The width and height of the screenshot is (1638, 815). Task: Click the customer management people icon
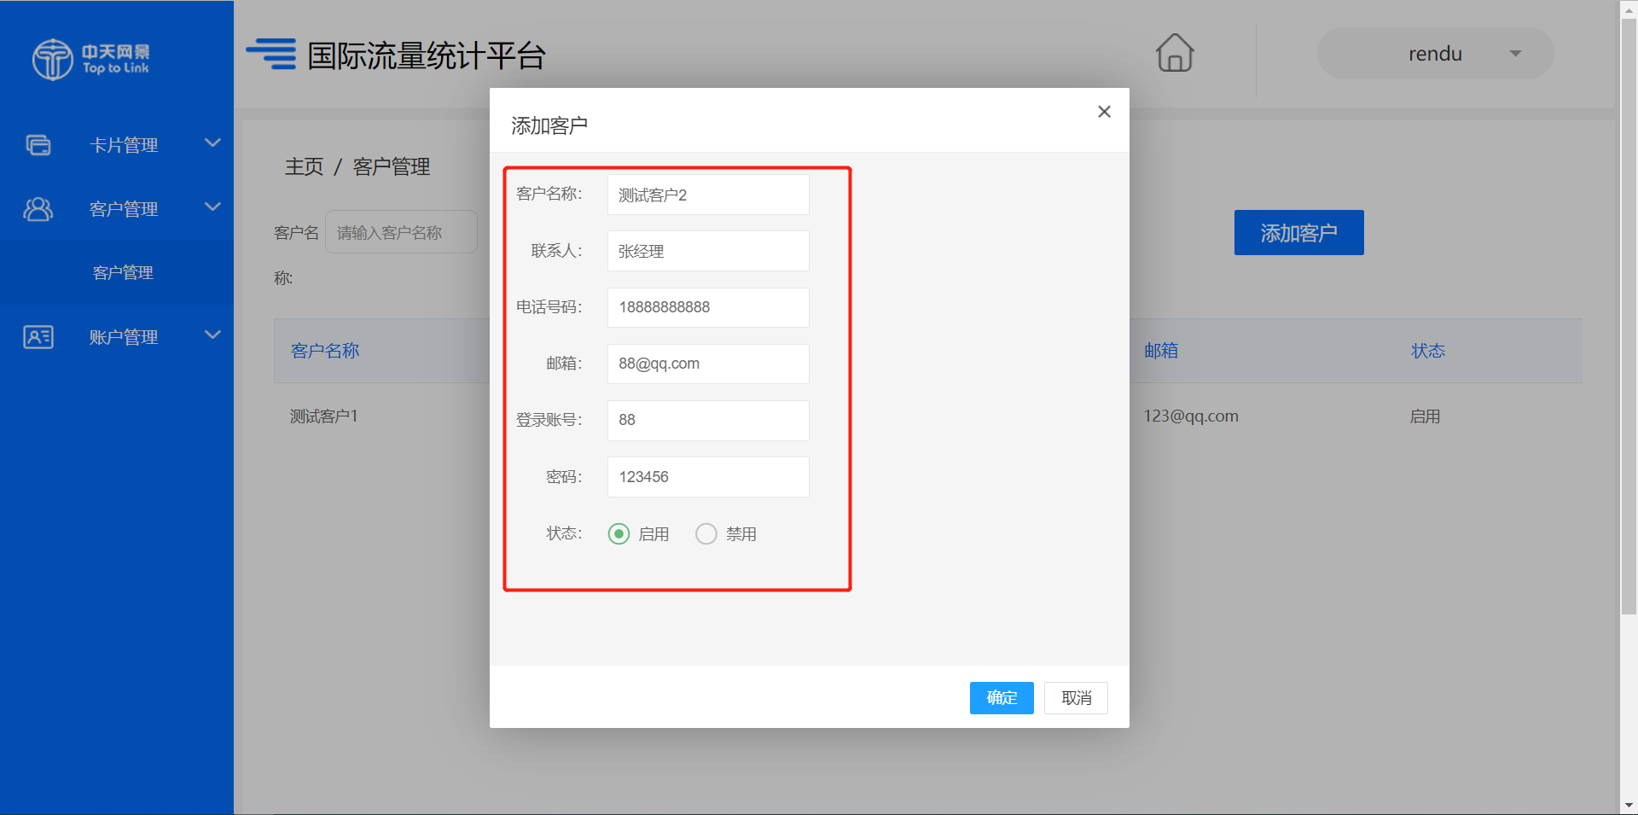(38, 209)
